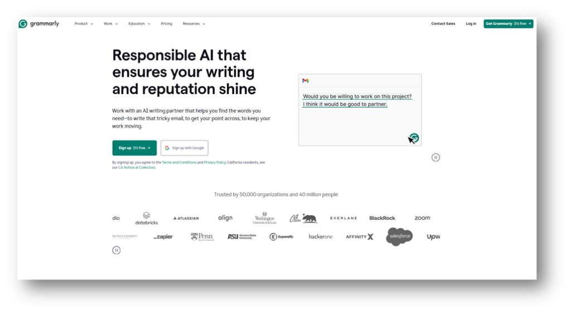Click the Salesforce cloud logo
Viewport: 571px width, 314px height.
point(399,237)
